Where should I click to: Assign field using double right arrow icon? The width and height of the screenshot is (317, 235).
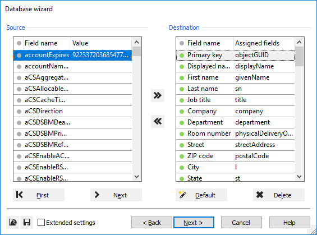tap(158, 95)
